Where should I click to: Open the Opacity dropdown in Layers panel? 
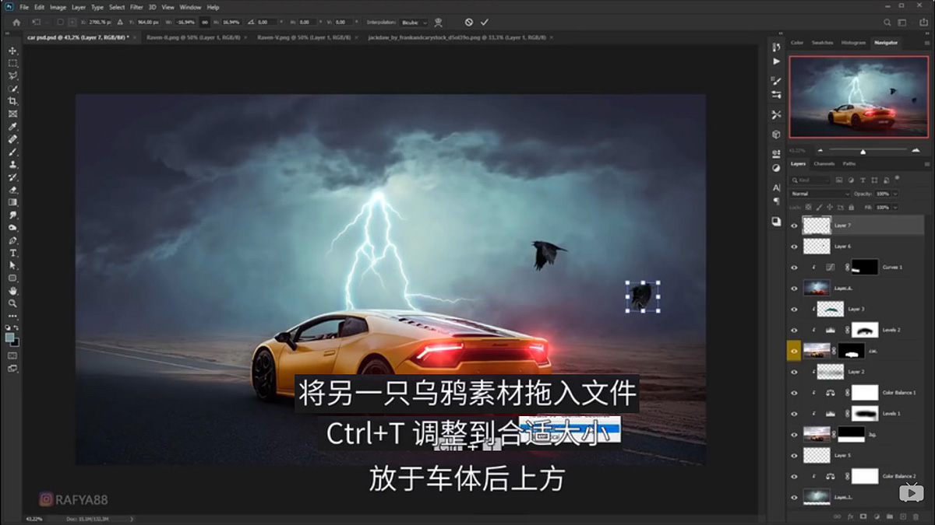894,194
